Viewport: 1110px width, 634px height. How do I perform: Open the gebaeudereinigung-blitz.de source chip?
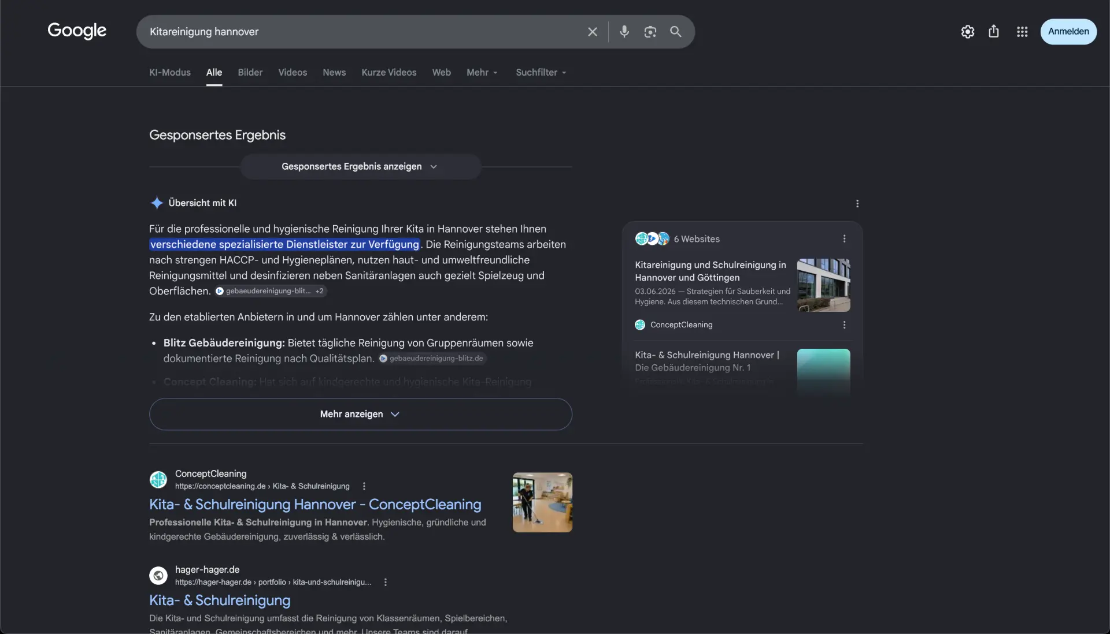(x=432, y=359)
